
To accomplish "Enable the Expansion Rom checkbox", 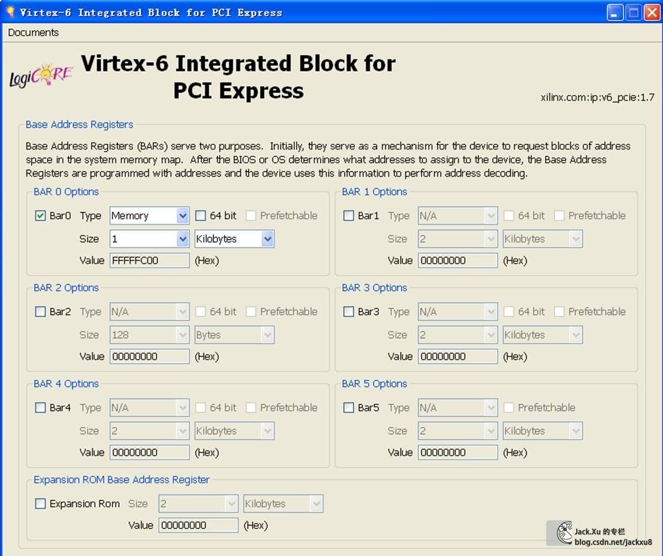I will [x=40, y=504].
